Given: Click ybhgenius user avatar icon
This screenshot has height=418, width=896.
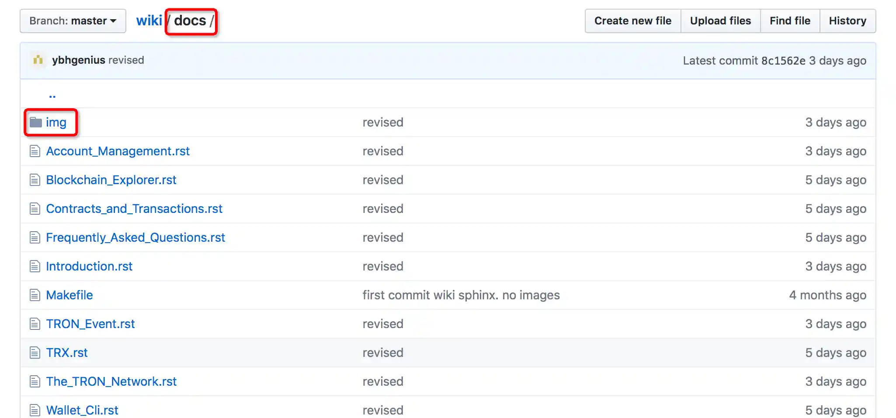Looking at the screenshot, I should tap(38, 60).
